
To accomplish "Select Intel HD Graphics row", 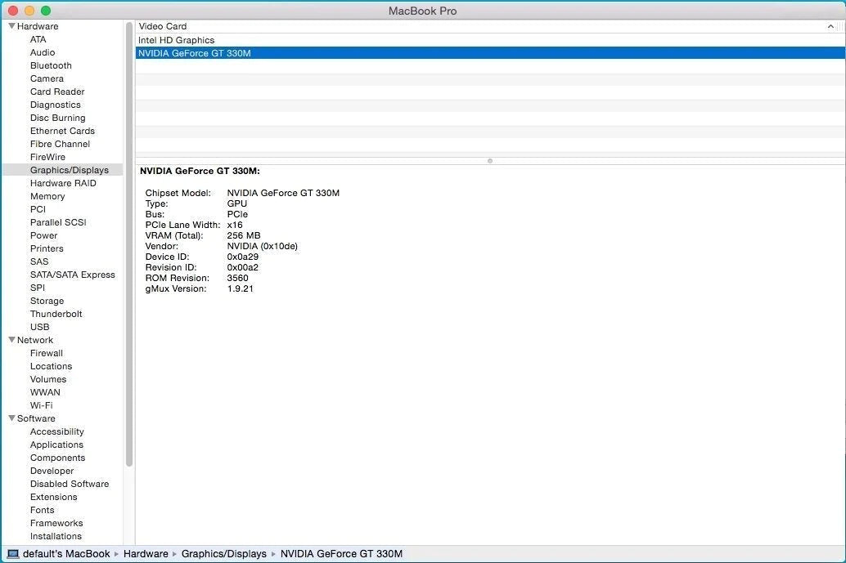I will (x=176, y=40).
